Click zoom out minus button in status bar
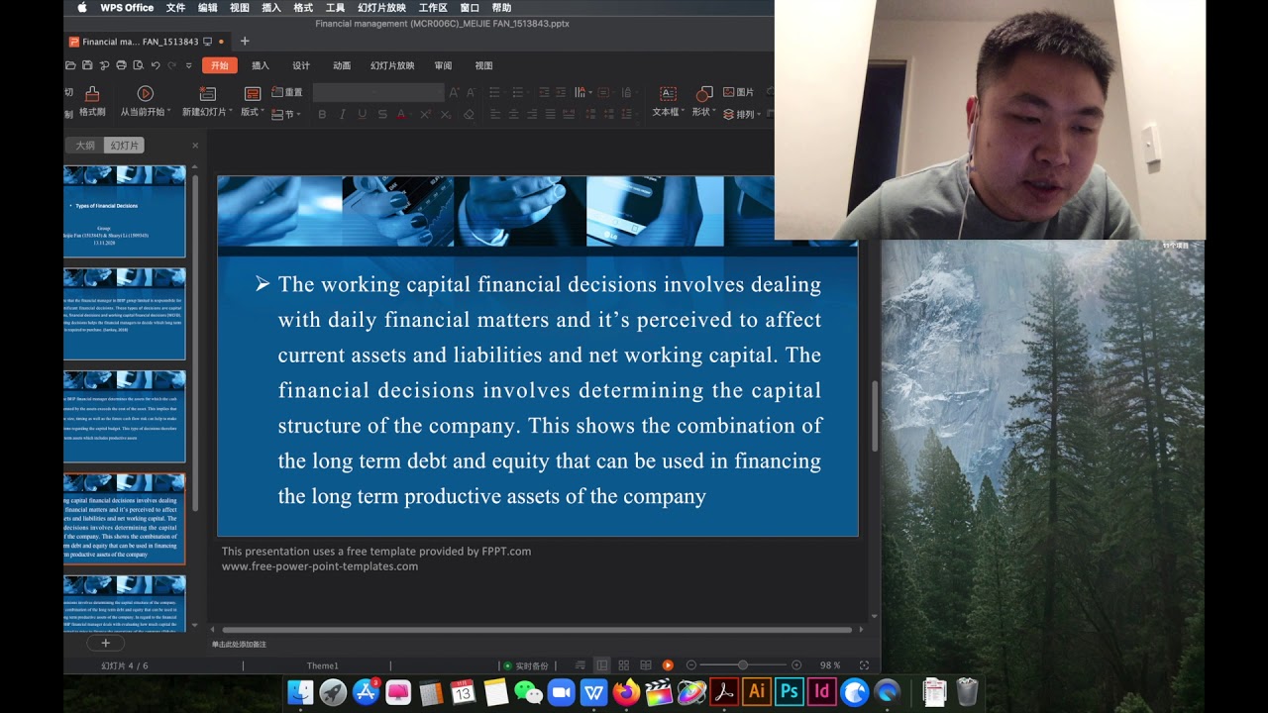Image resolution: width=1268 pixels, height=713 pixels. 691,665
